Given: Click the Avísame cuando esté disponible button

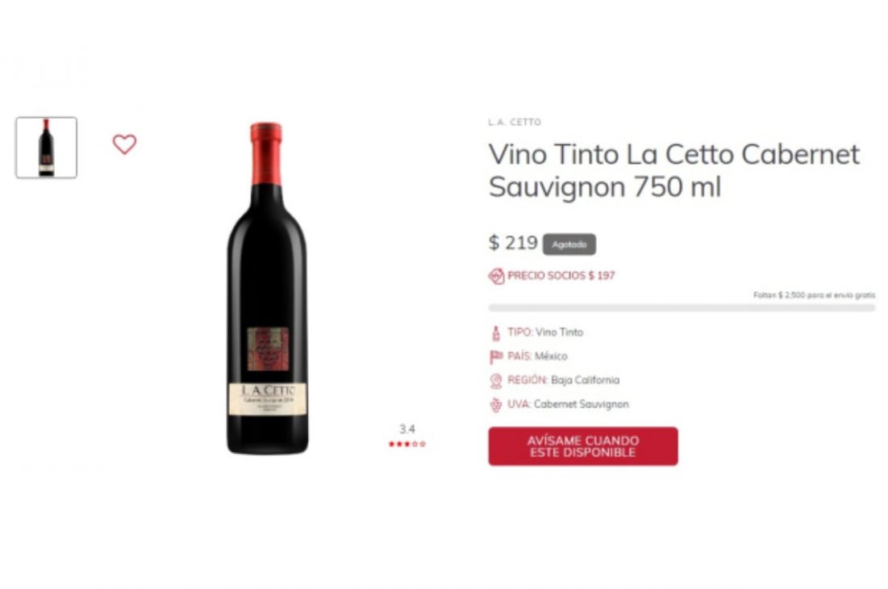Looking at the screenshot, I should [583, 446].
